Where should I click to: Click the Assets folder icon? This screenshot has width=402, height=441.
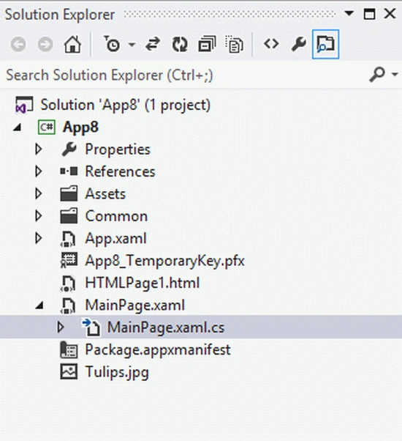tap(69, 193)
